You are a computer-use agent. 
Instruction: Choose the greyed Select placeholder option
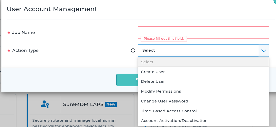tap(203, 62)
